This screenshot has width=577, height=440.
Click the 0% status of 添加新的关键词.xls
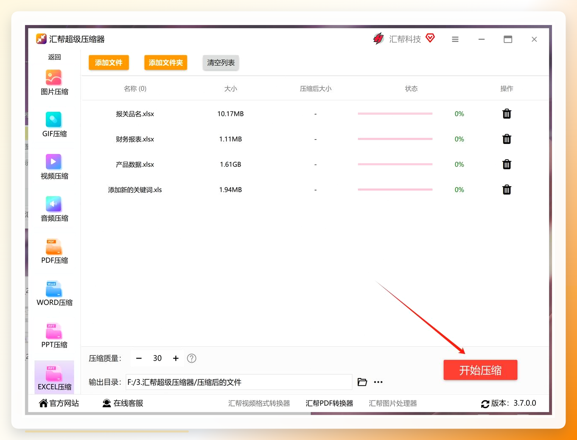click(x=459, y=190)
